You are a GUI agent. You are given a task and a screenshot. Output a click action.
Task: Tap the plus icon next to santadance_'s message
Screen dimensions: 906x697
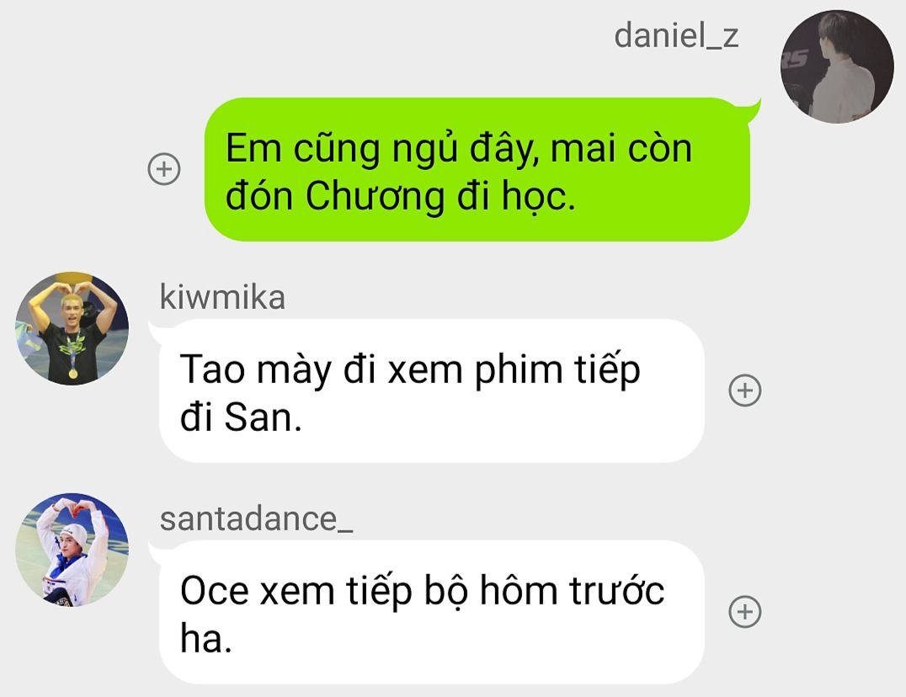point(745,611)
